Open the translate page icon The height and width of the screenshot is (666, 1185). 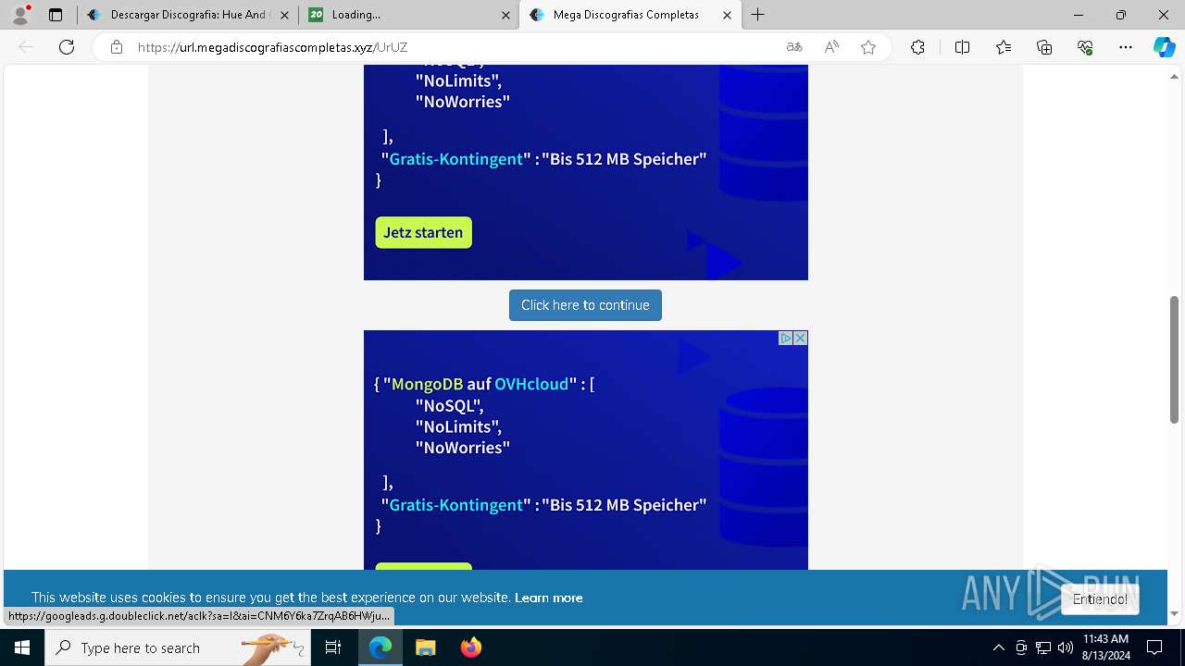[794, 47]
